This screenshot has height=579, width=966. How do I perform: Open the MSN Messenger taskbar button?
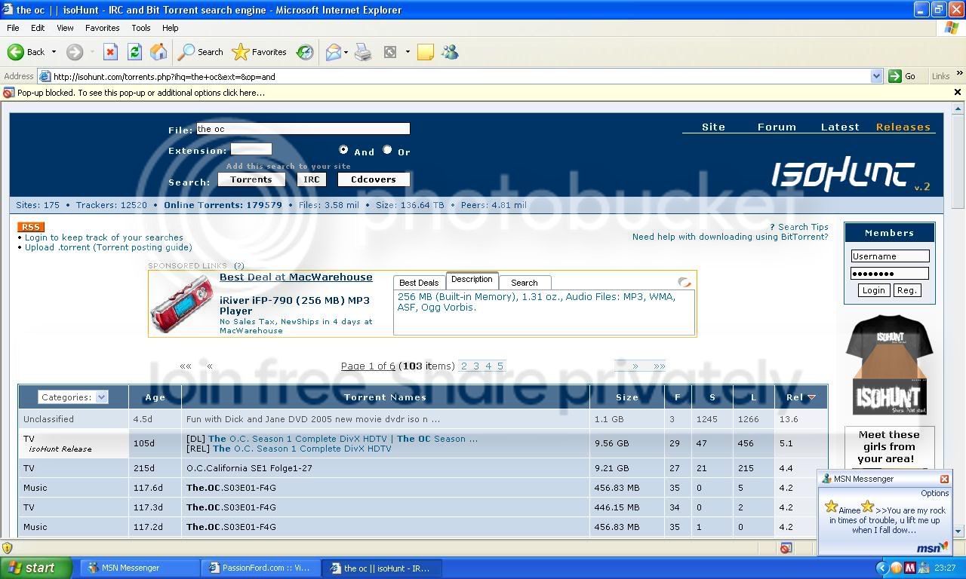coord(140,568)
